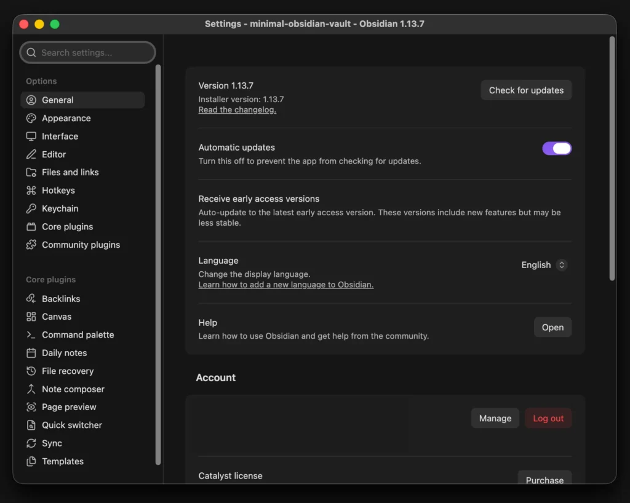Click the Templates copy icon
This screenshot has height=503, width=630.
click(x=31, y=461)
